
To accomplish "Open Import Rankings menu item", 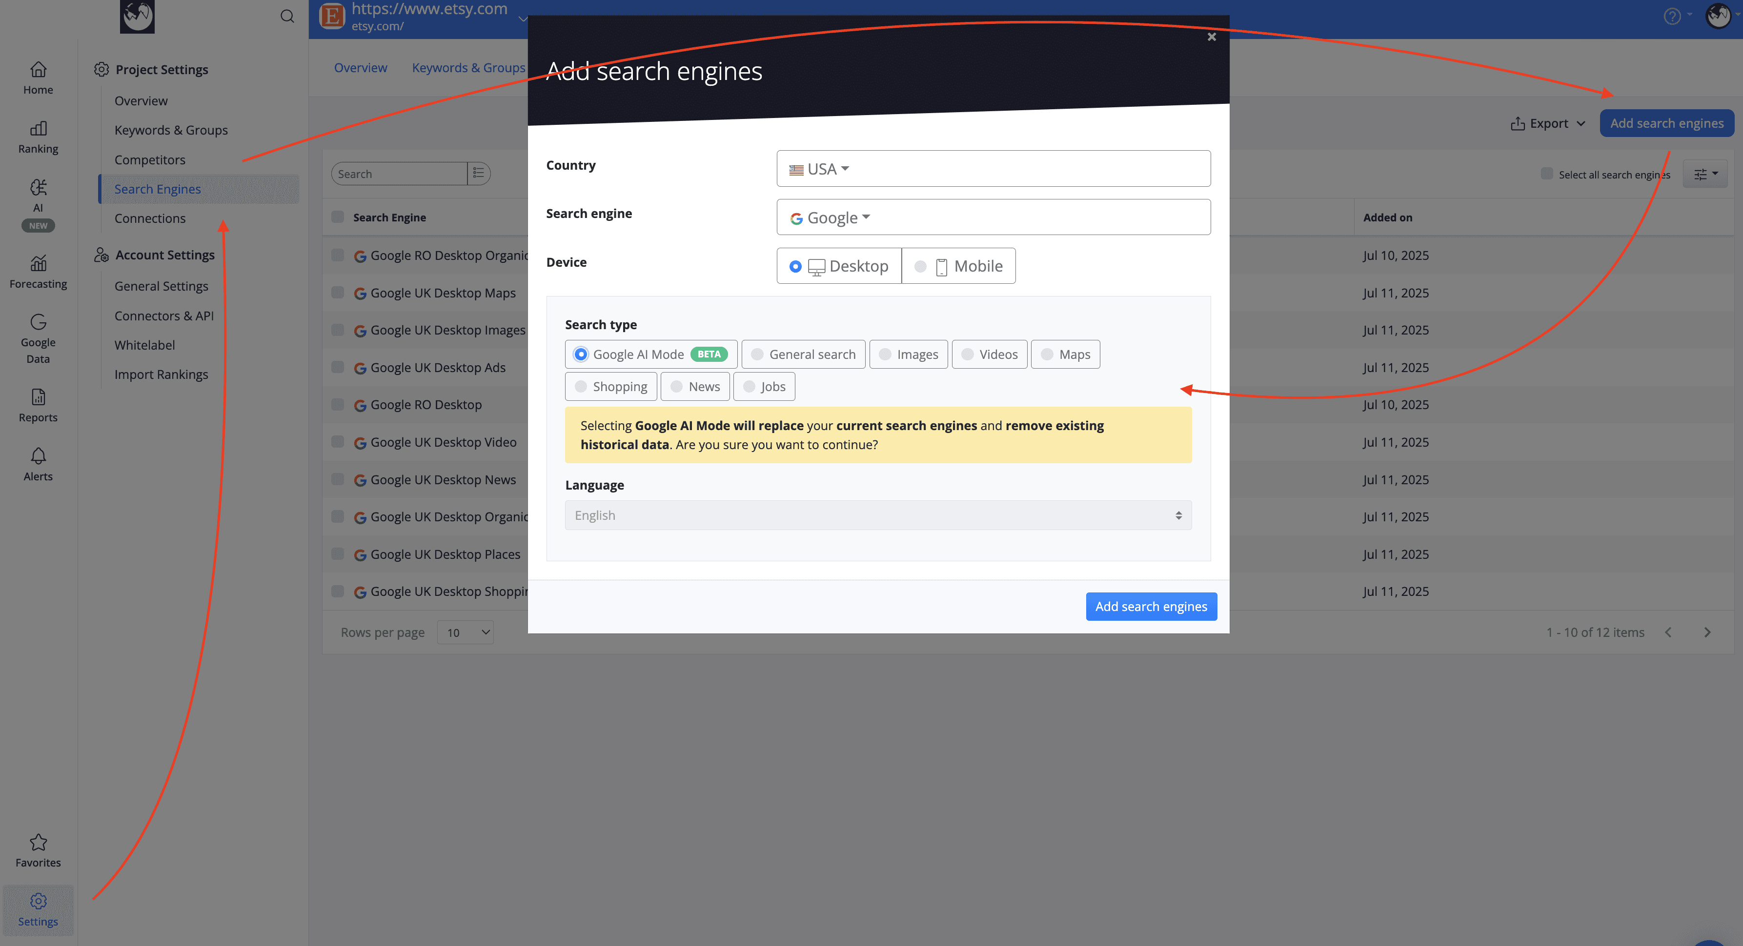I will (x=161, y=374).
